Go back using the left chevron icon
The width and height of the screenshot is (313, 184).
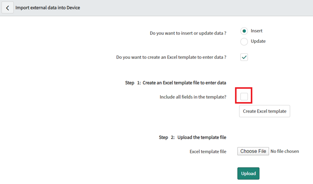point(8,8)
